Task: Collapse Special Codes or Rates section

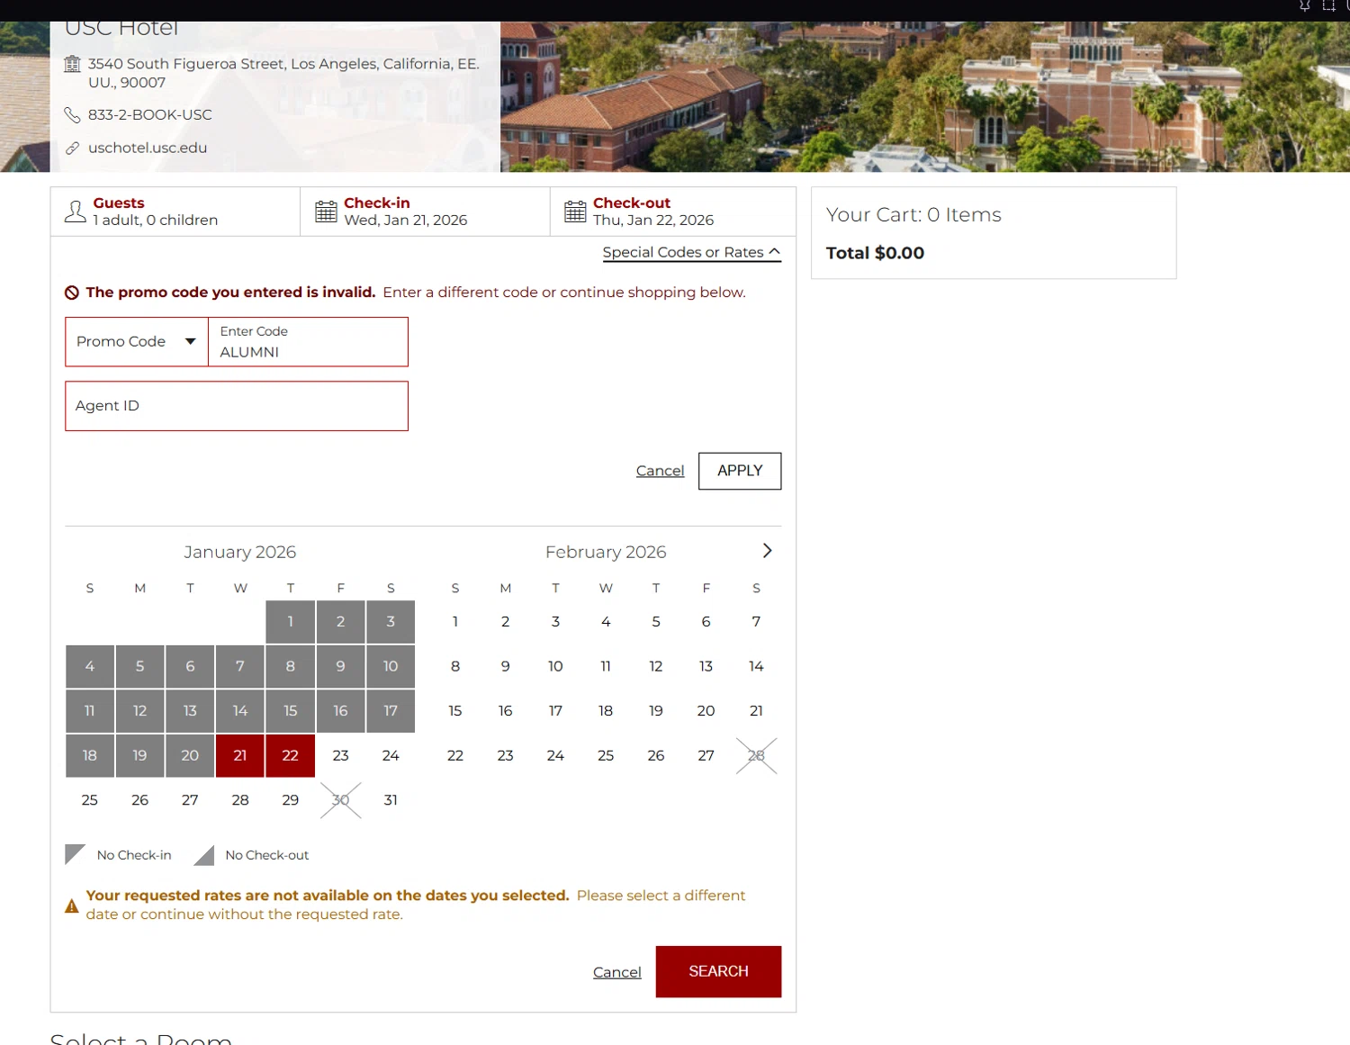Action: (691, 252)
